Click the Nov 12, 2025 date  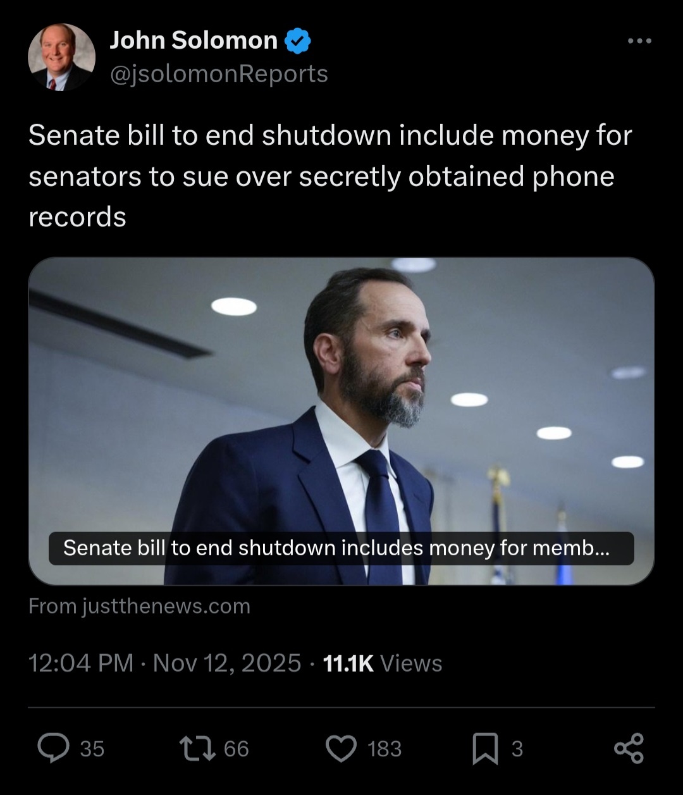(x=227, y=663)
